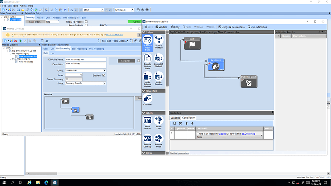
Task: Choose the Remove Holds icon
Action: (x=158, y=140)
